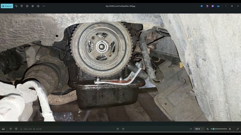Rotate the photo with the rotate icon
This screenshot has height=135, width=241.
point(16,6)
